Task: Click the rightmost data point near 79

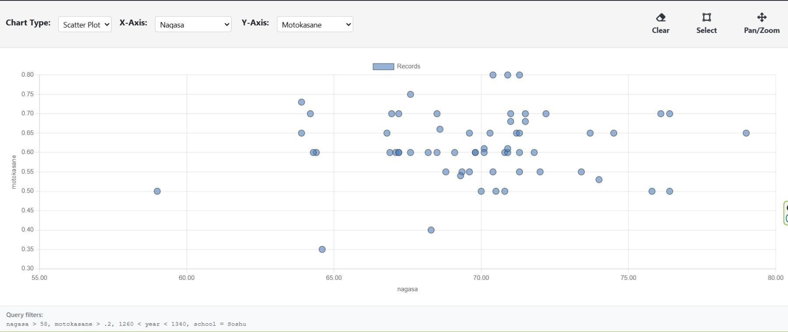Action: [x=746, y=133]
